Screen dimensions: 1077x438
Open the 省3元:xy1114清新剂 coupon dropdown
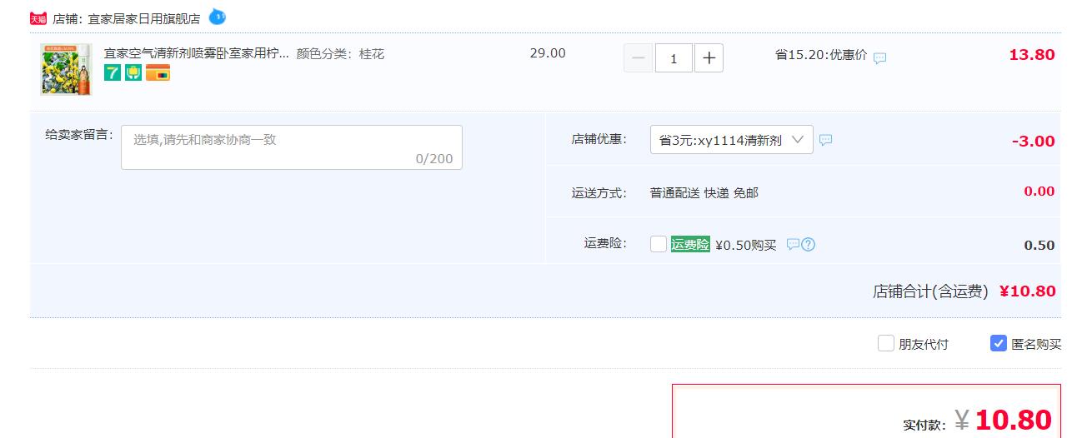pyautogui.click(x=732, y=140)
